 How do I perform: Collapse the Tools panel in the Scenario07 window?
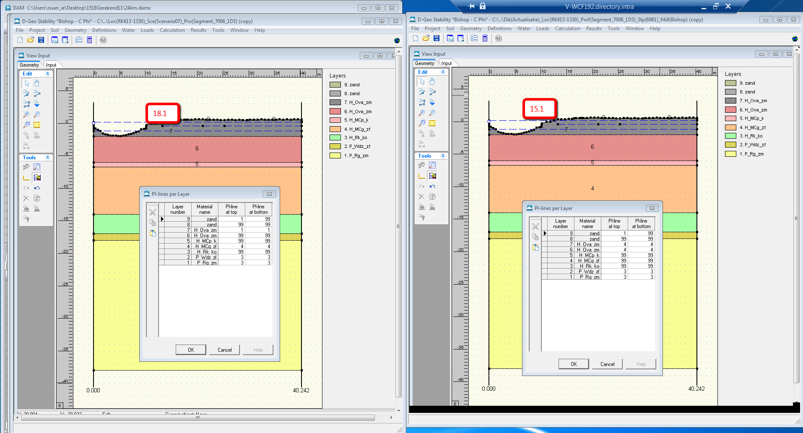coord(47,158)
